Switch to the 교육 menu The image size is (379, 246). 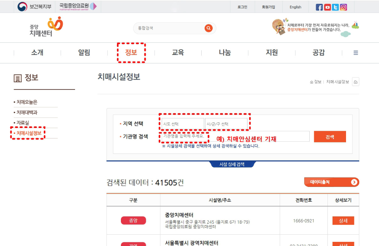coord(177,53)
